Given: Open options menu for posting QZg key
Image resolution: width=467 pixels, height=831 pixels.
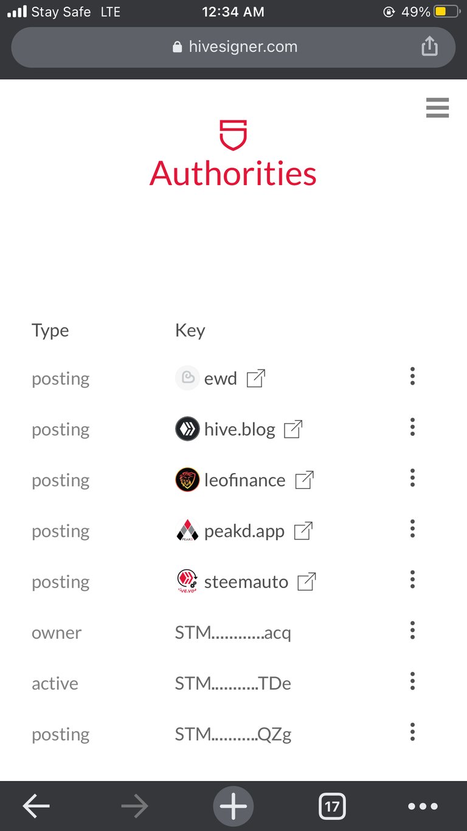Looking at the screenshot, I should (x=412, y=731).
